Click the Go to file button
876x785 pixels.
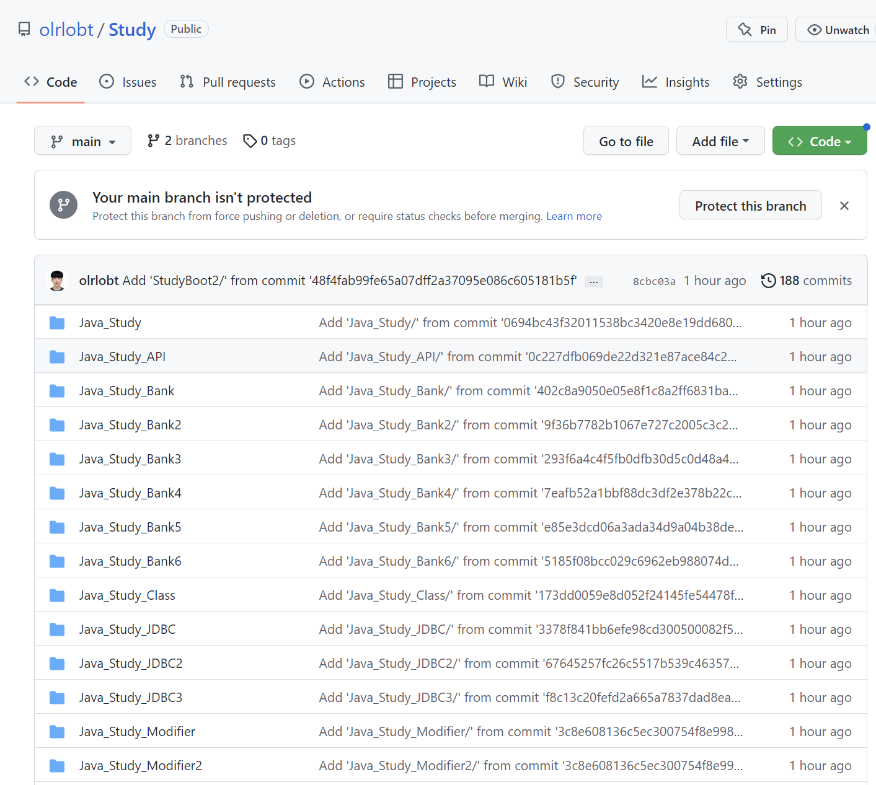pos(626,141)
